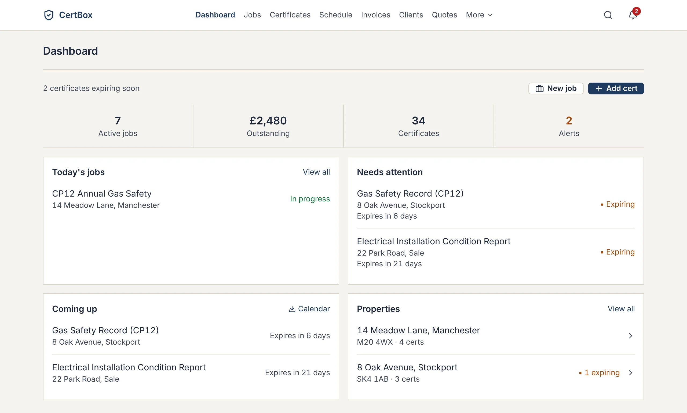Open 8 Oak Avenue property chevron
The image size is (687, 413).
630,373
